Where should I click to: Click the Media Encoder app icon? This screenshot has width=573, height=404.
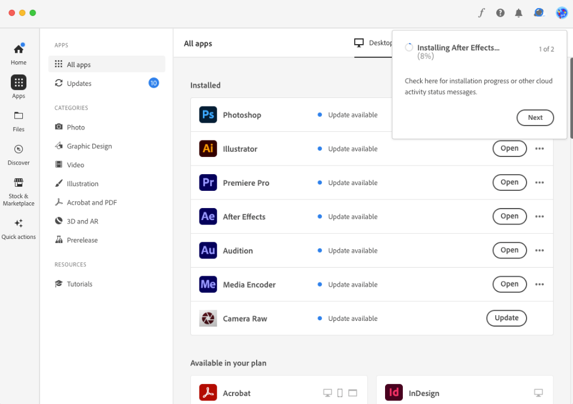(208, 284)
